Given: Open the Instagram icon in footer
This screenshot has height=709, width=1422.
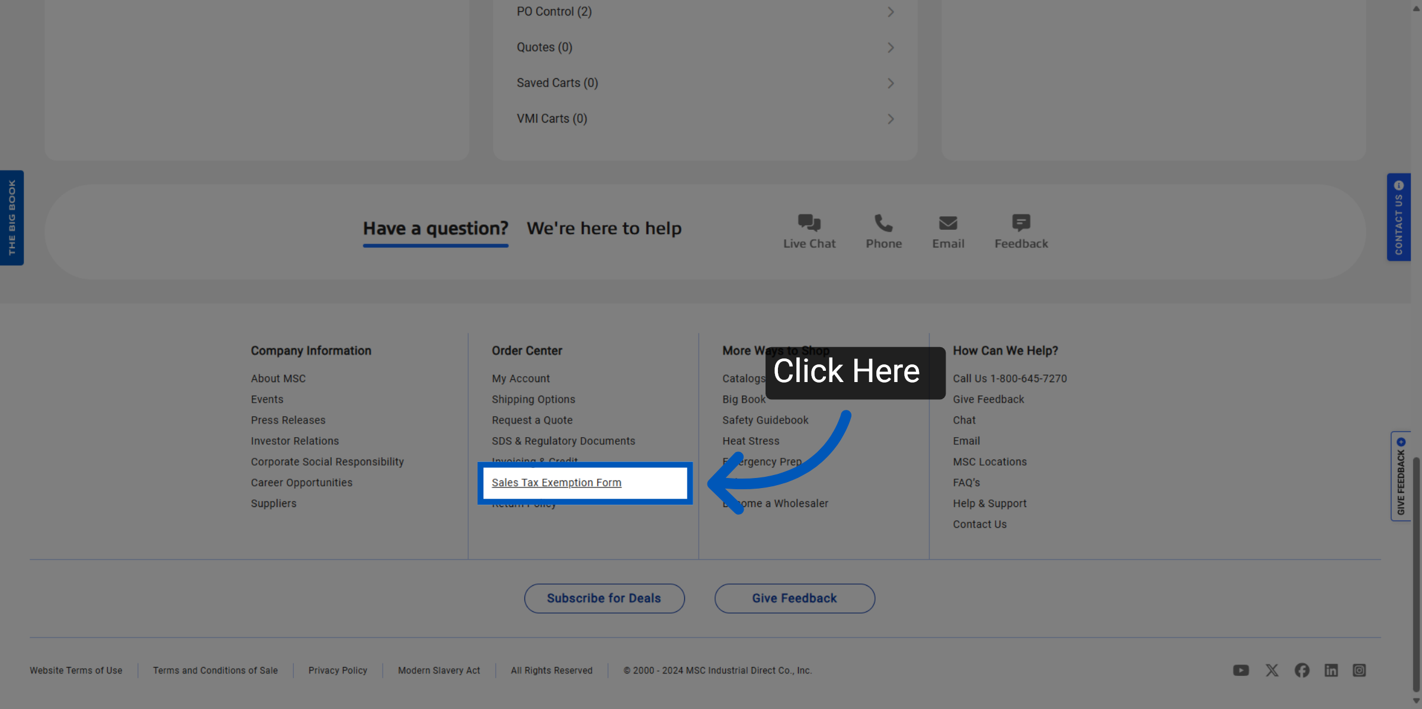Looking at the screenshot, I should tap(1359, 670).
